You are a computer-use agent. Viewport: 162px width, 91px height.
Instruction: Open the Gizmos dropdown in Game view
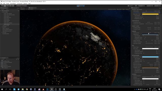click(128, 9)
